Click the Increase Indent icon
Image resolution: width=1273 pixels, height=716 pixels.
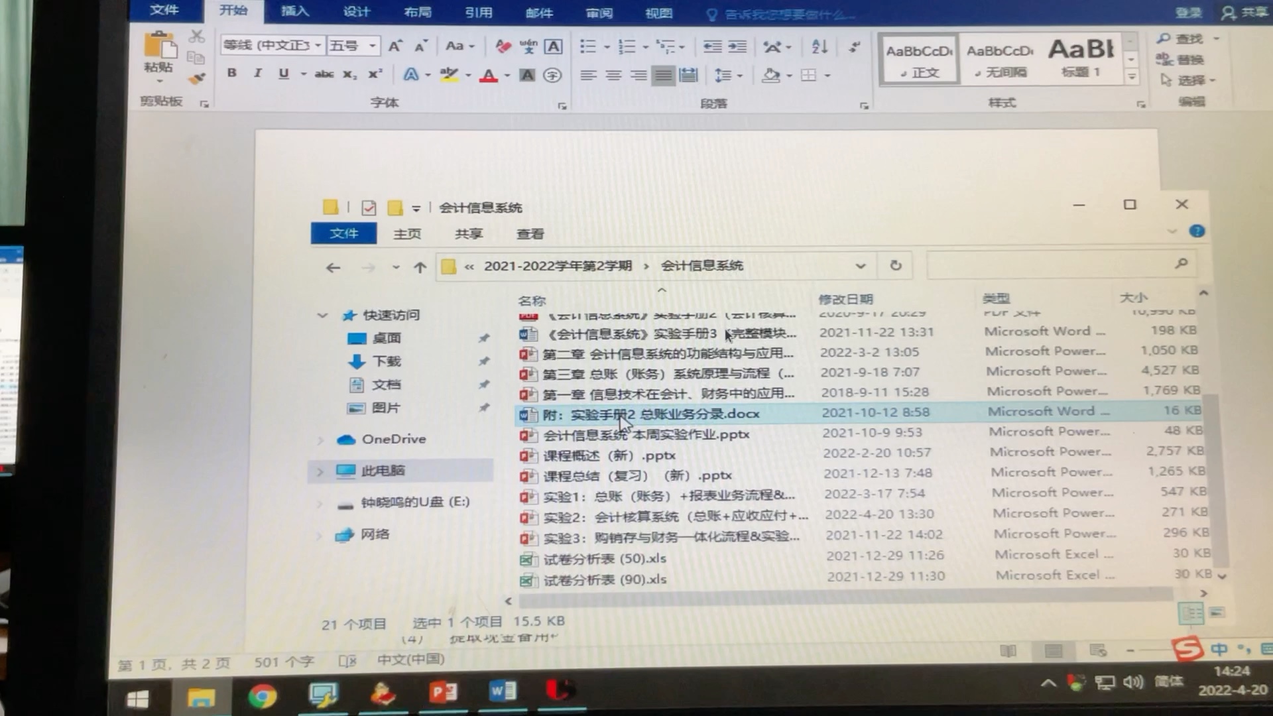click(x=737, y=46)
